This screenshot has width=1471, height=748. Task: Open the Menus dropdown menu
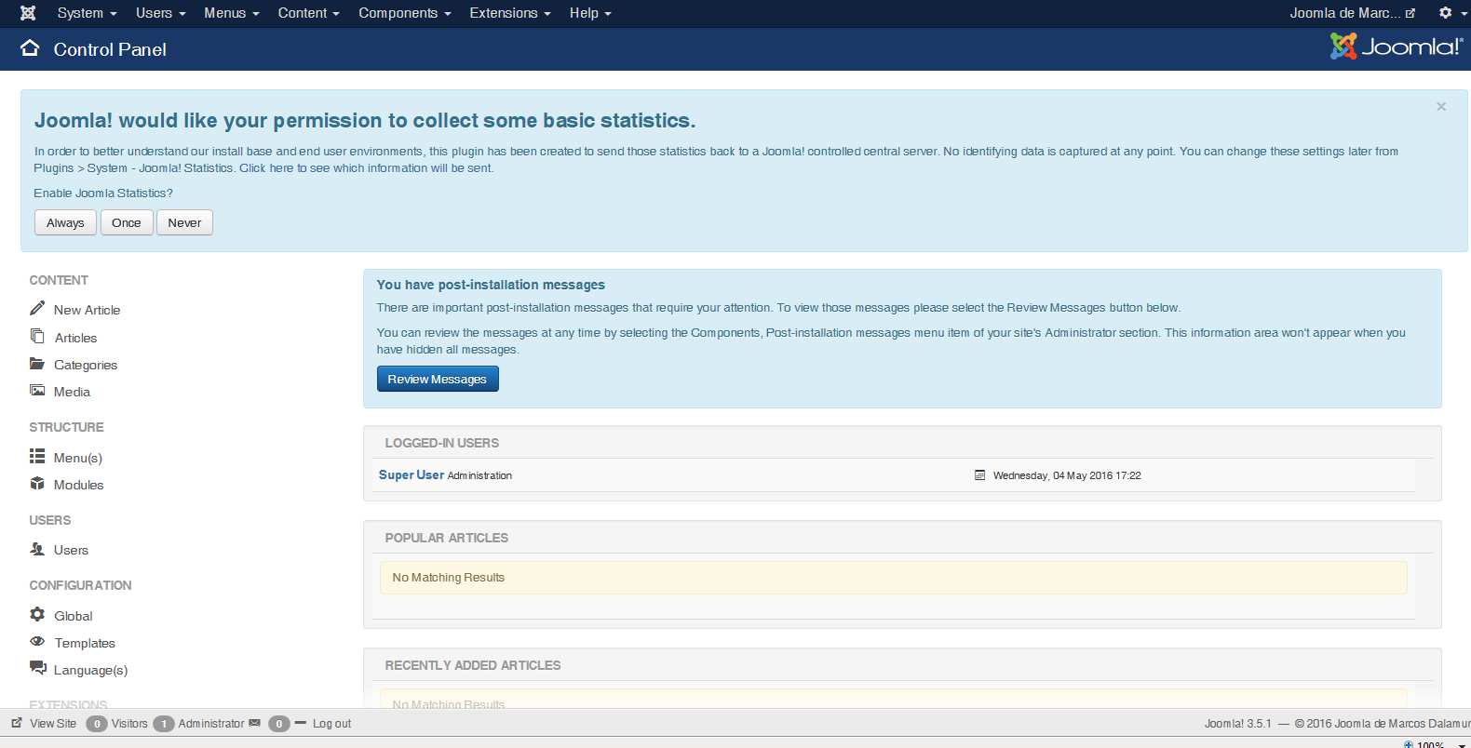tap(232, 13)
